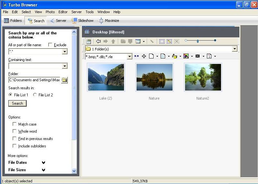Go forward with the right arrow icon

coord(106,41)
